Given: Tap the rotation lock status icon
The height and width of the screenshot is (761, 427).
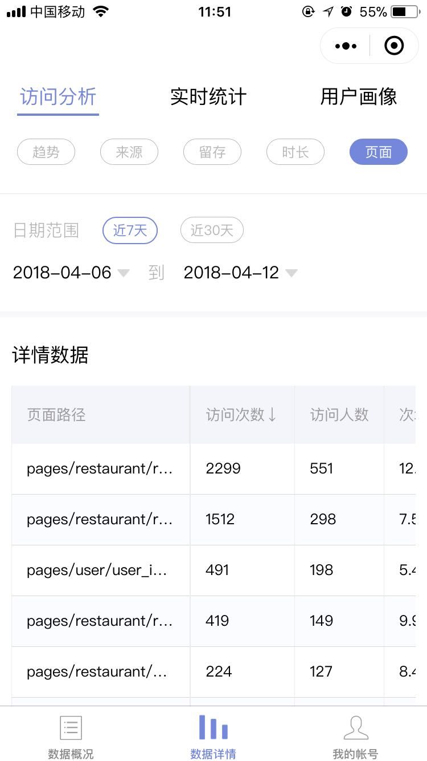Looking at the screenshot, I should point(308,11).
